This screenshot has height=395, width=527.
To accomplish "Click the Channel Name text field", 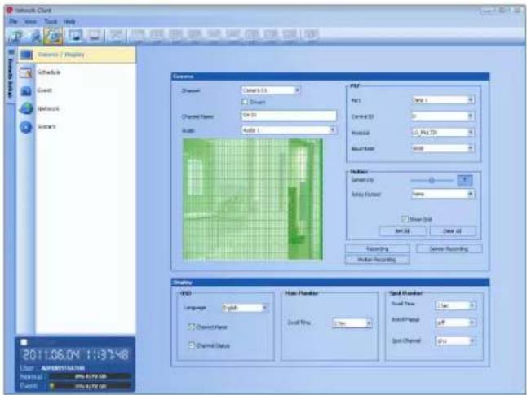I will click(x=289, y=116).
